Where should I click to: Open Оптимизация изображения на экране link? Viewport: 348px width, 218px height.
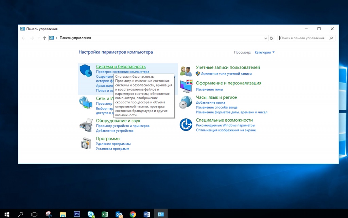[x=226, y=130]
